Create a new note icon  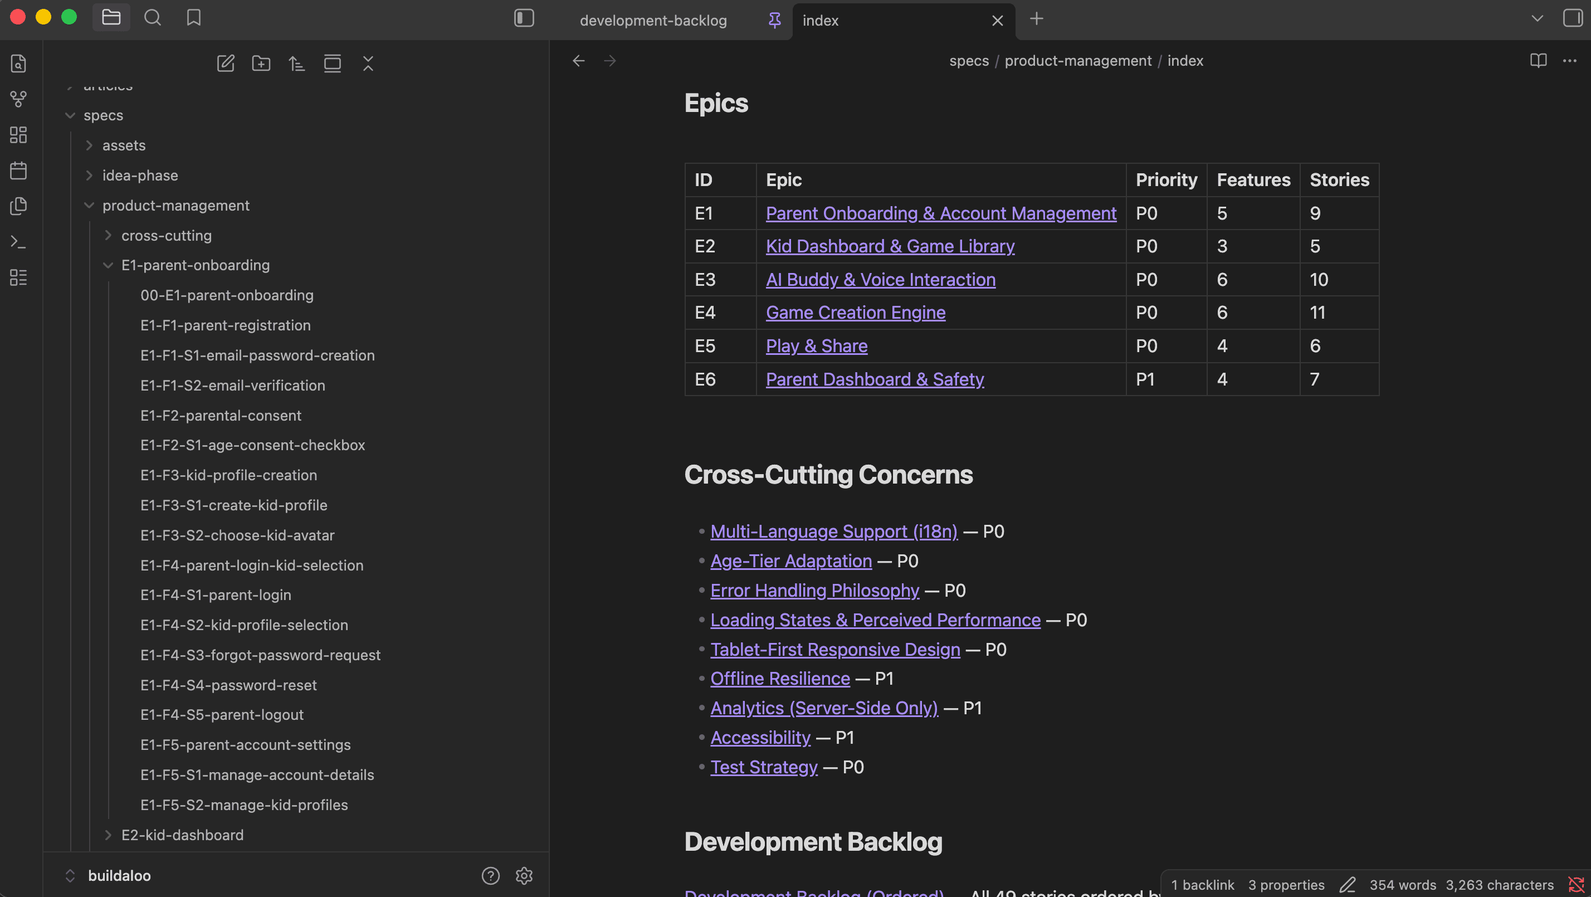(x=226, y=63)
